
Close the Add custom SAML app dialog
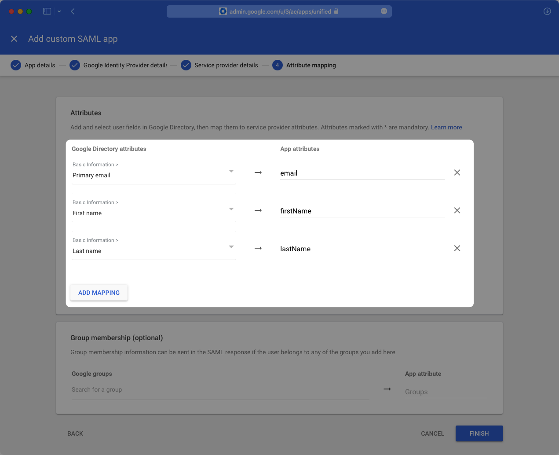pos(14,39)
